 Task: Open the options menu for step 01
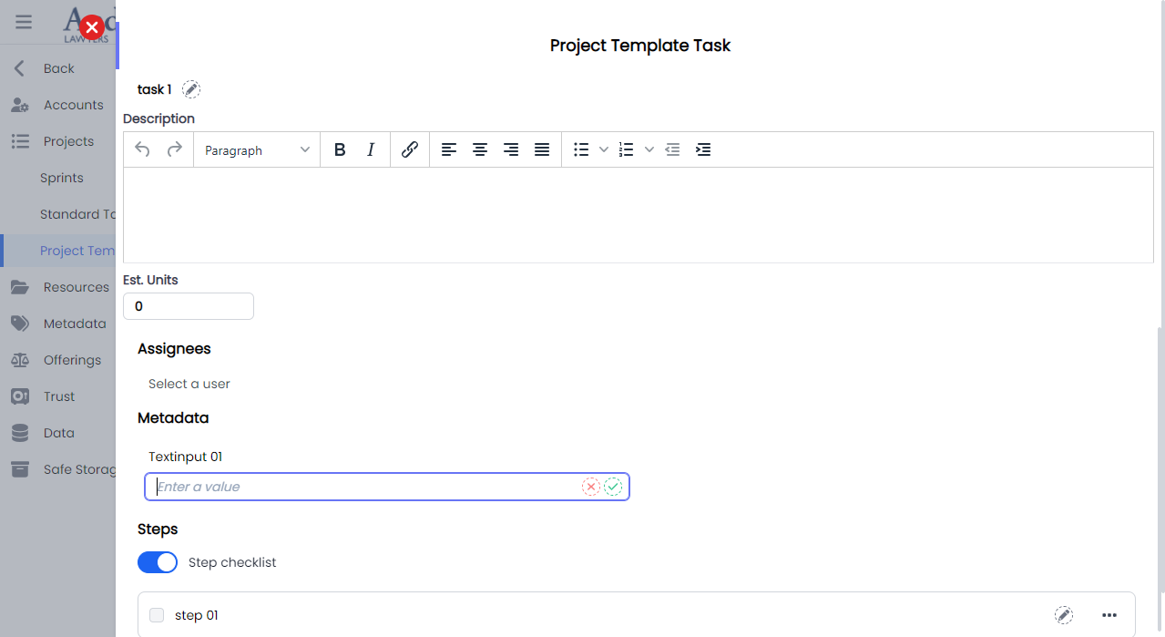pyautogui.click(x=1109, y=615)
